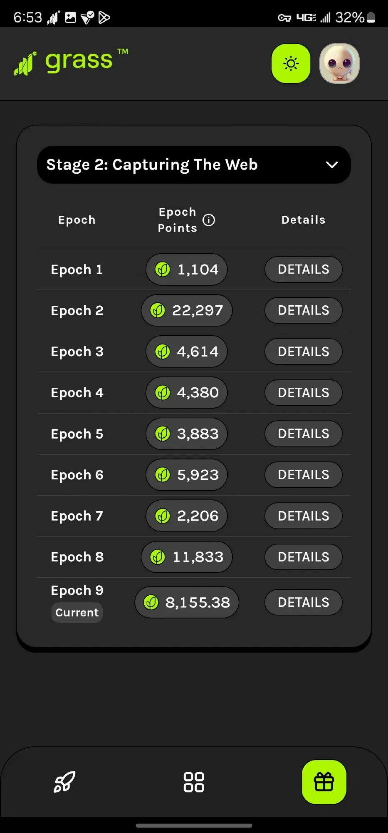Tap the Current label under Epoch 9
This screenshot has height=833, width=388.
[x=77, y=613]
